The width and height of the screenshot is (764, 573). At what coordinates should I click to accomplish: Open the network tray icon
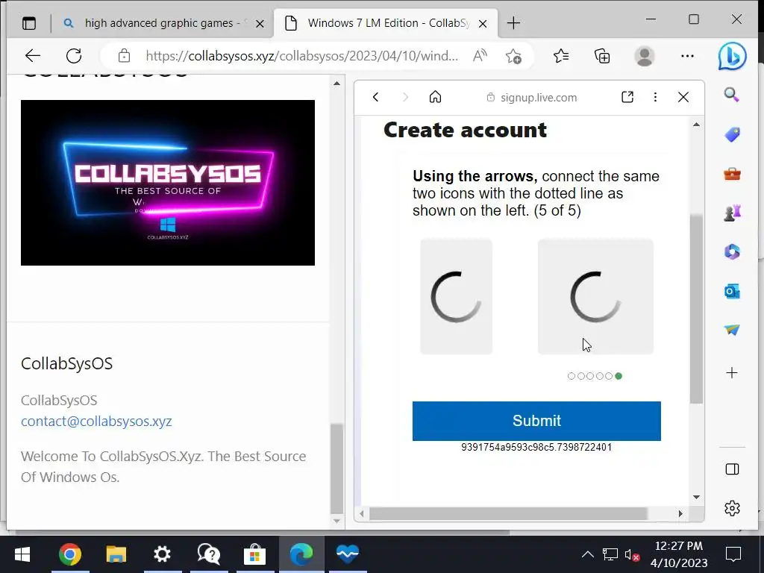point(610,554)
